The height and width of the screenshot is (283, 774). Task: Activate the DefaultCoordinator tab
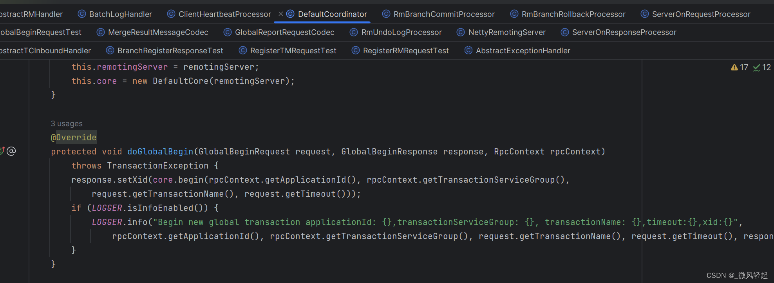point(332,14)
